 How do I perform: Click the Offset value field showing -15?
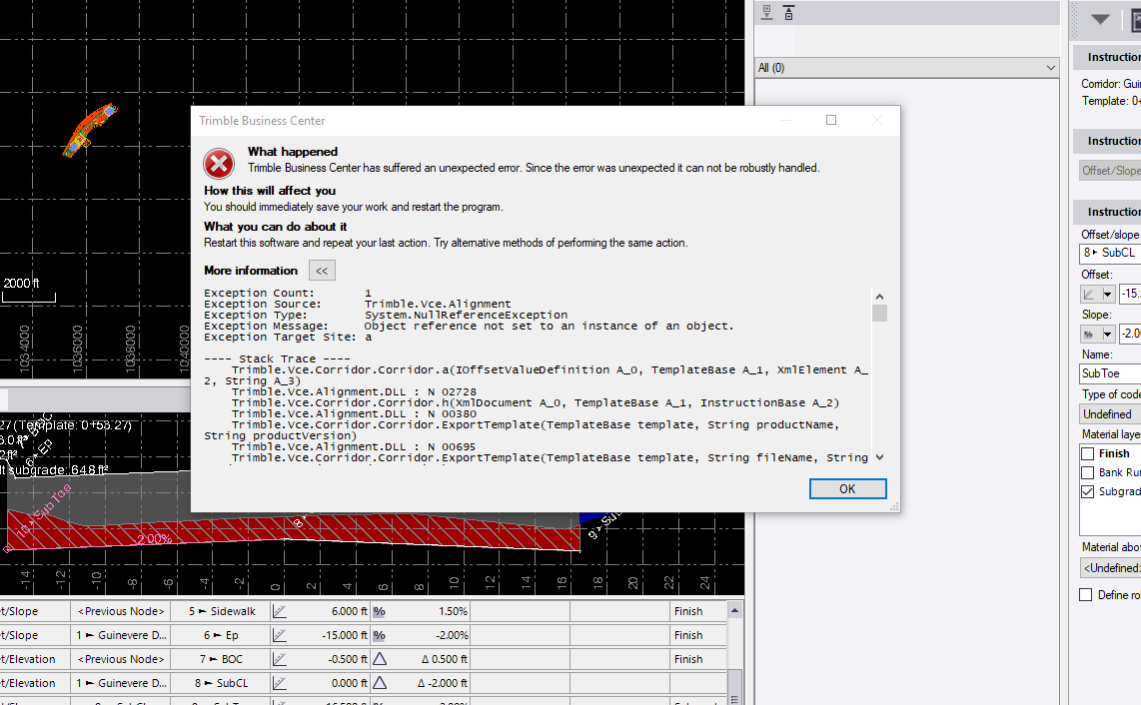click(x=1130, y=294)
